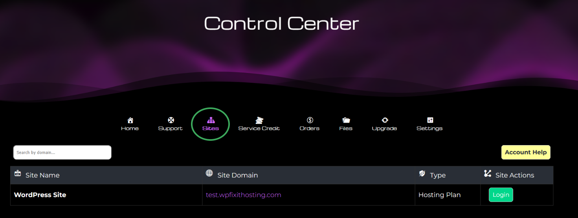Click the Files folder icon
The image size is (578, 218).
point(346,120)
